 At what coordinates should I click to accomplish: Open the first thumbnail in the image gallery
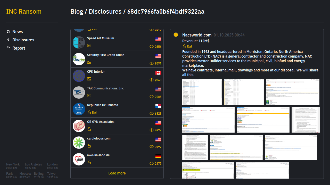pyautogui.click(x=202, y=92)
